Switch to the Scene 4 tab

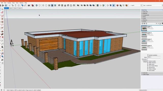click(x=20, y=8)
